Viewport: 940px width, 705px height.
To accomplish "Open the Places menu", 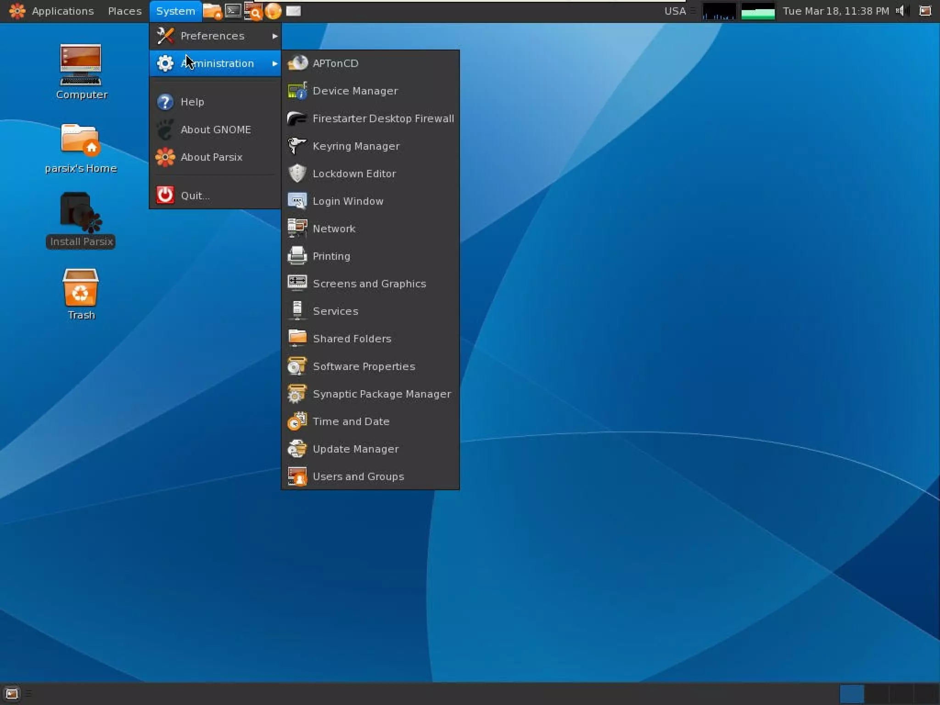I will point(124,11).
